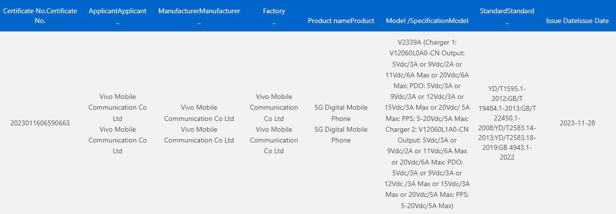
Task: Click the V12060L0A0-CN Output text
Action: coord(427,53)
